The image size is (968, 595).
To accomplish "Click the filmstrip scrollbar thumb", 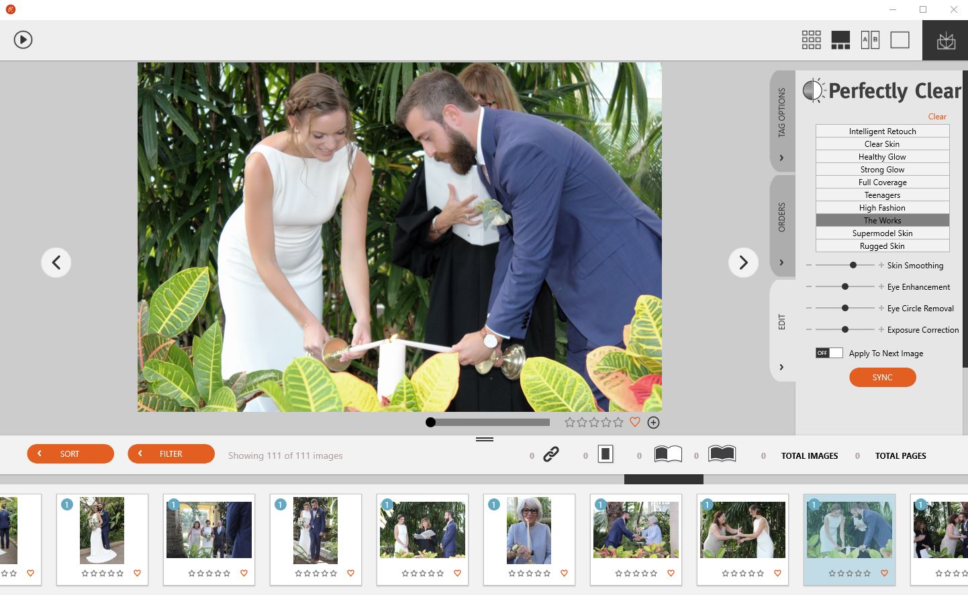I will [664, 480].
